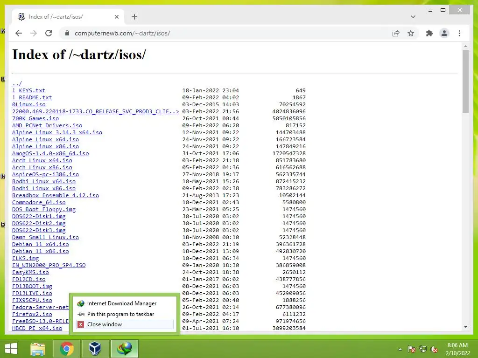Click 'Arch_Linux_x64.iso' link

tap(42, 160)
